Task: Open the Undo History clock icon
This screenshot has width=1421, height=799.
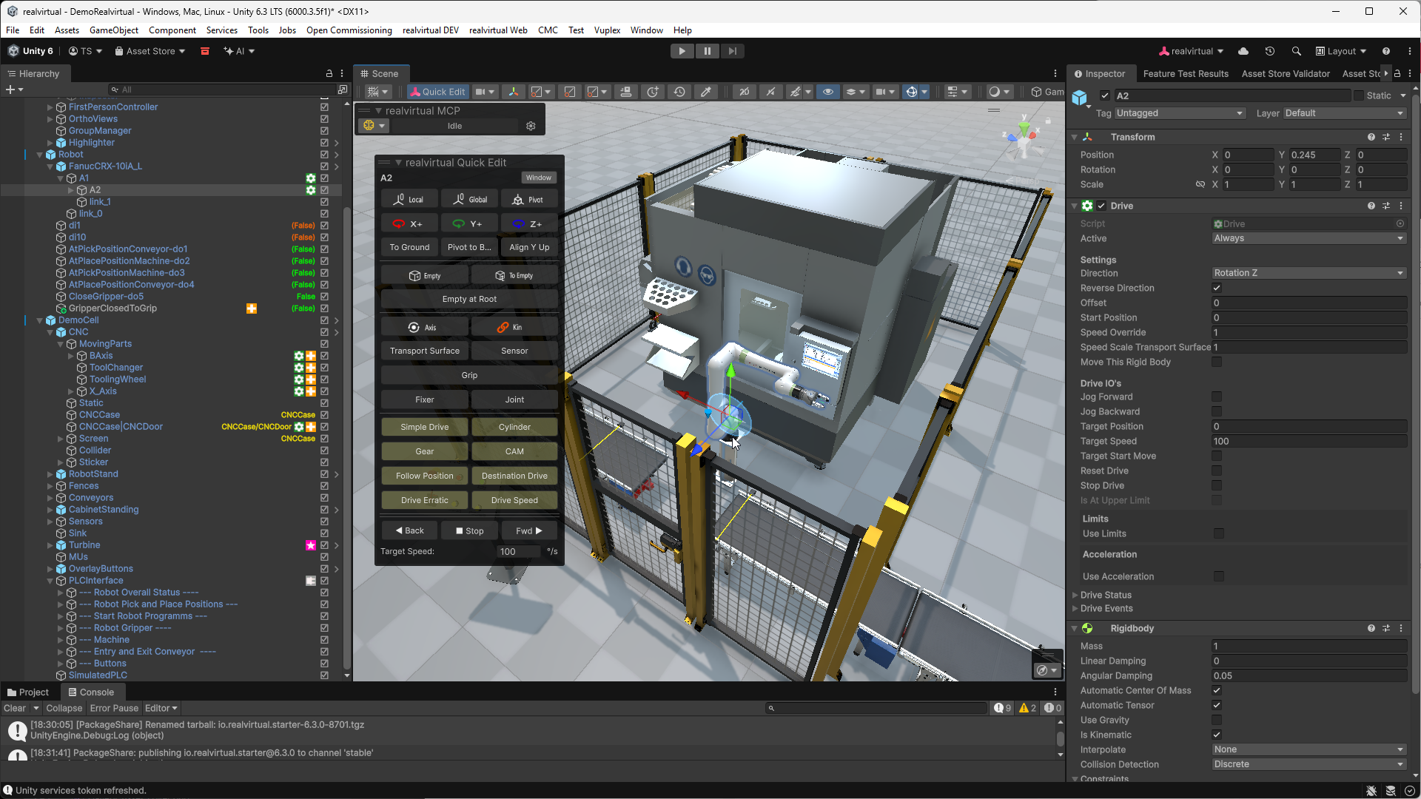Action: pyautogui.click(x=1269, y=51)
